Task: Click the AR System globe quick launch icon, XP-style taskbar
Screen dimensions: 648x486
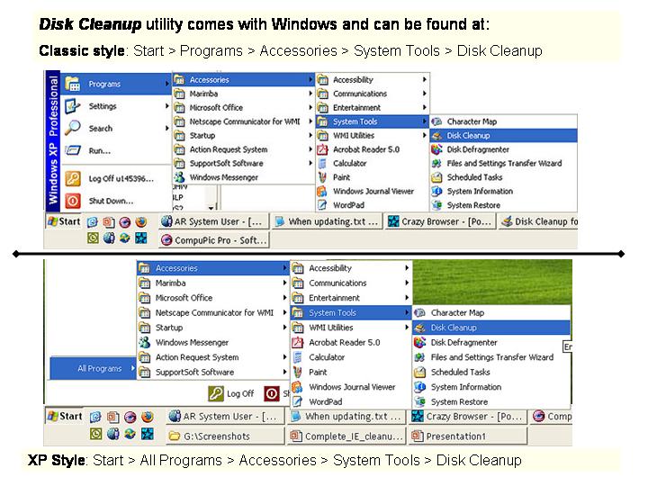Action: click(112, 434)
